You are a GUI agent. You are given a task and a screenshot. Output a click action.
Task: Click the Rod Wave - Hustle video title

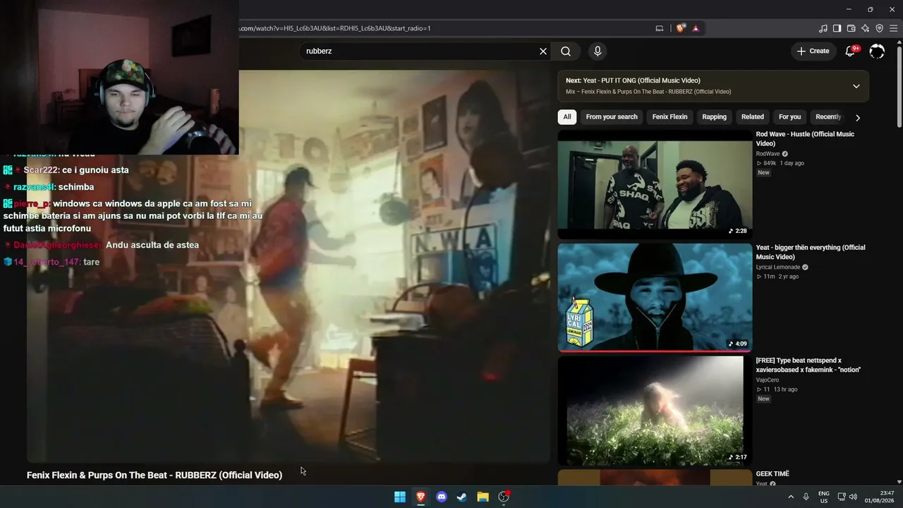(x=805, y=139)
